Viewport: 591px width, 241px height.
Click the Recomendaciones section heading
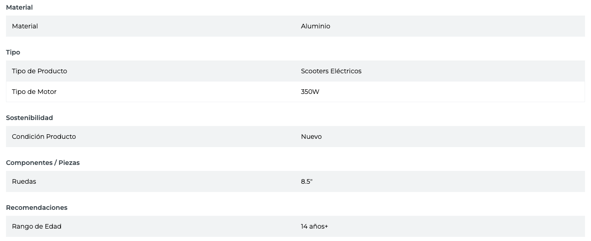point(37,208)
